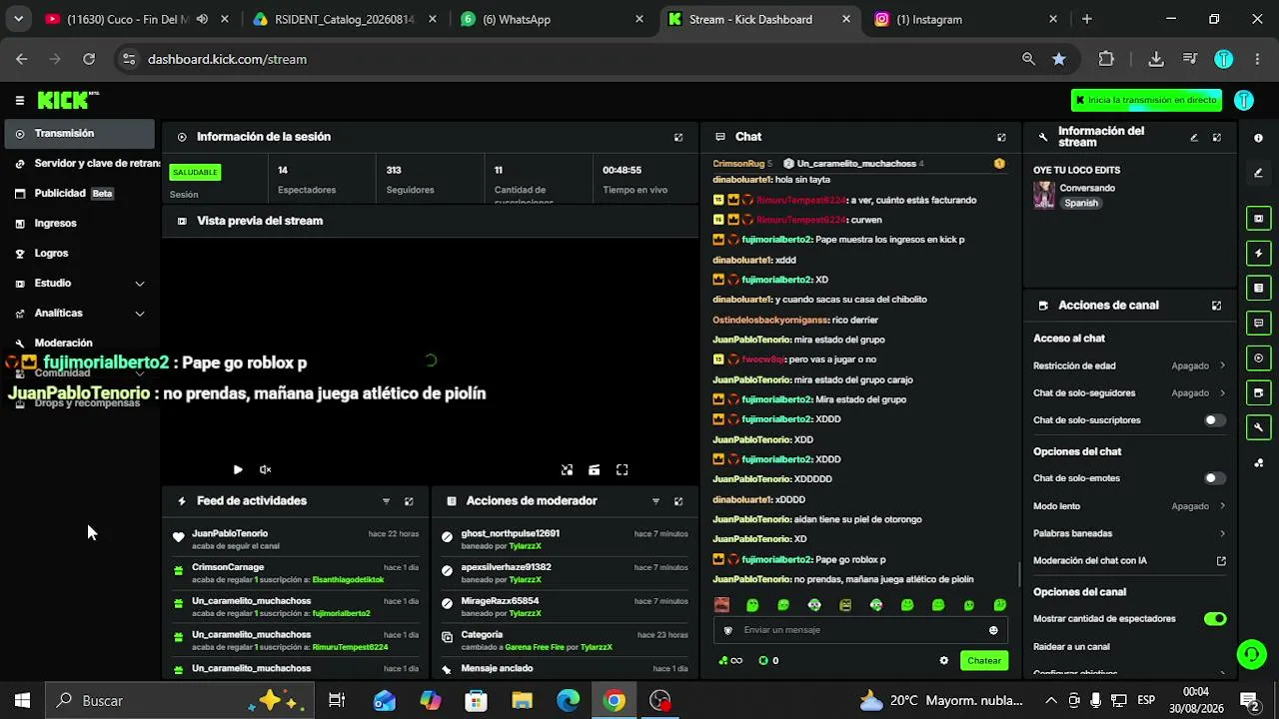Open Windows Start menu
Viewport: 1279px width, 719px height.
[22, 701]
